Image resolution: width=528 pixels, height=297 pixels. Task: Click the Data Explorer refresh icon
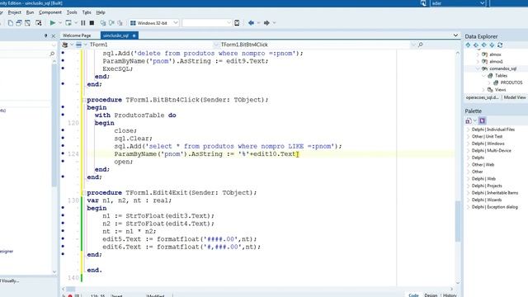500,45
